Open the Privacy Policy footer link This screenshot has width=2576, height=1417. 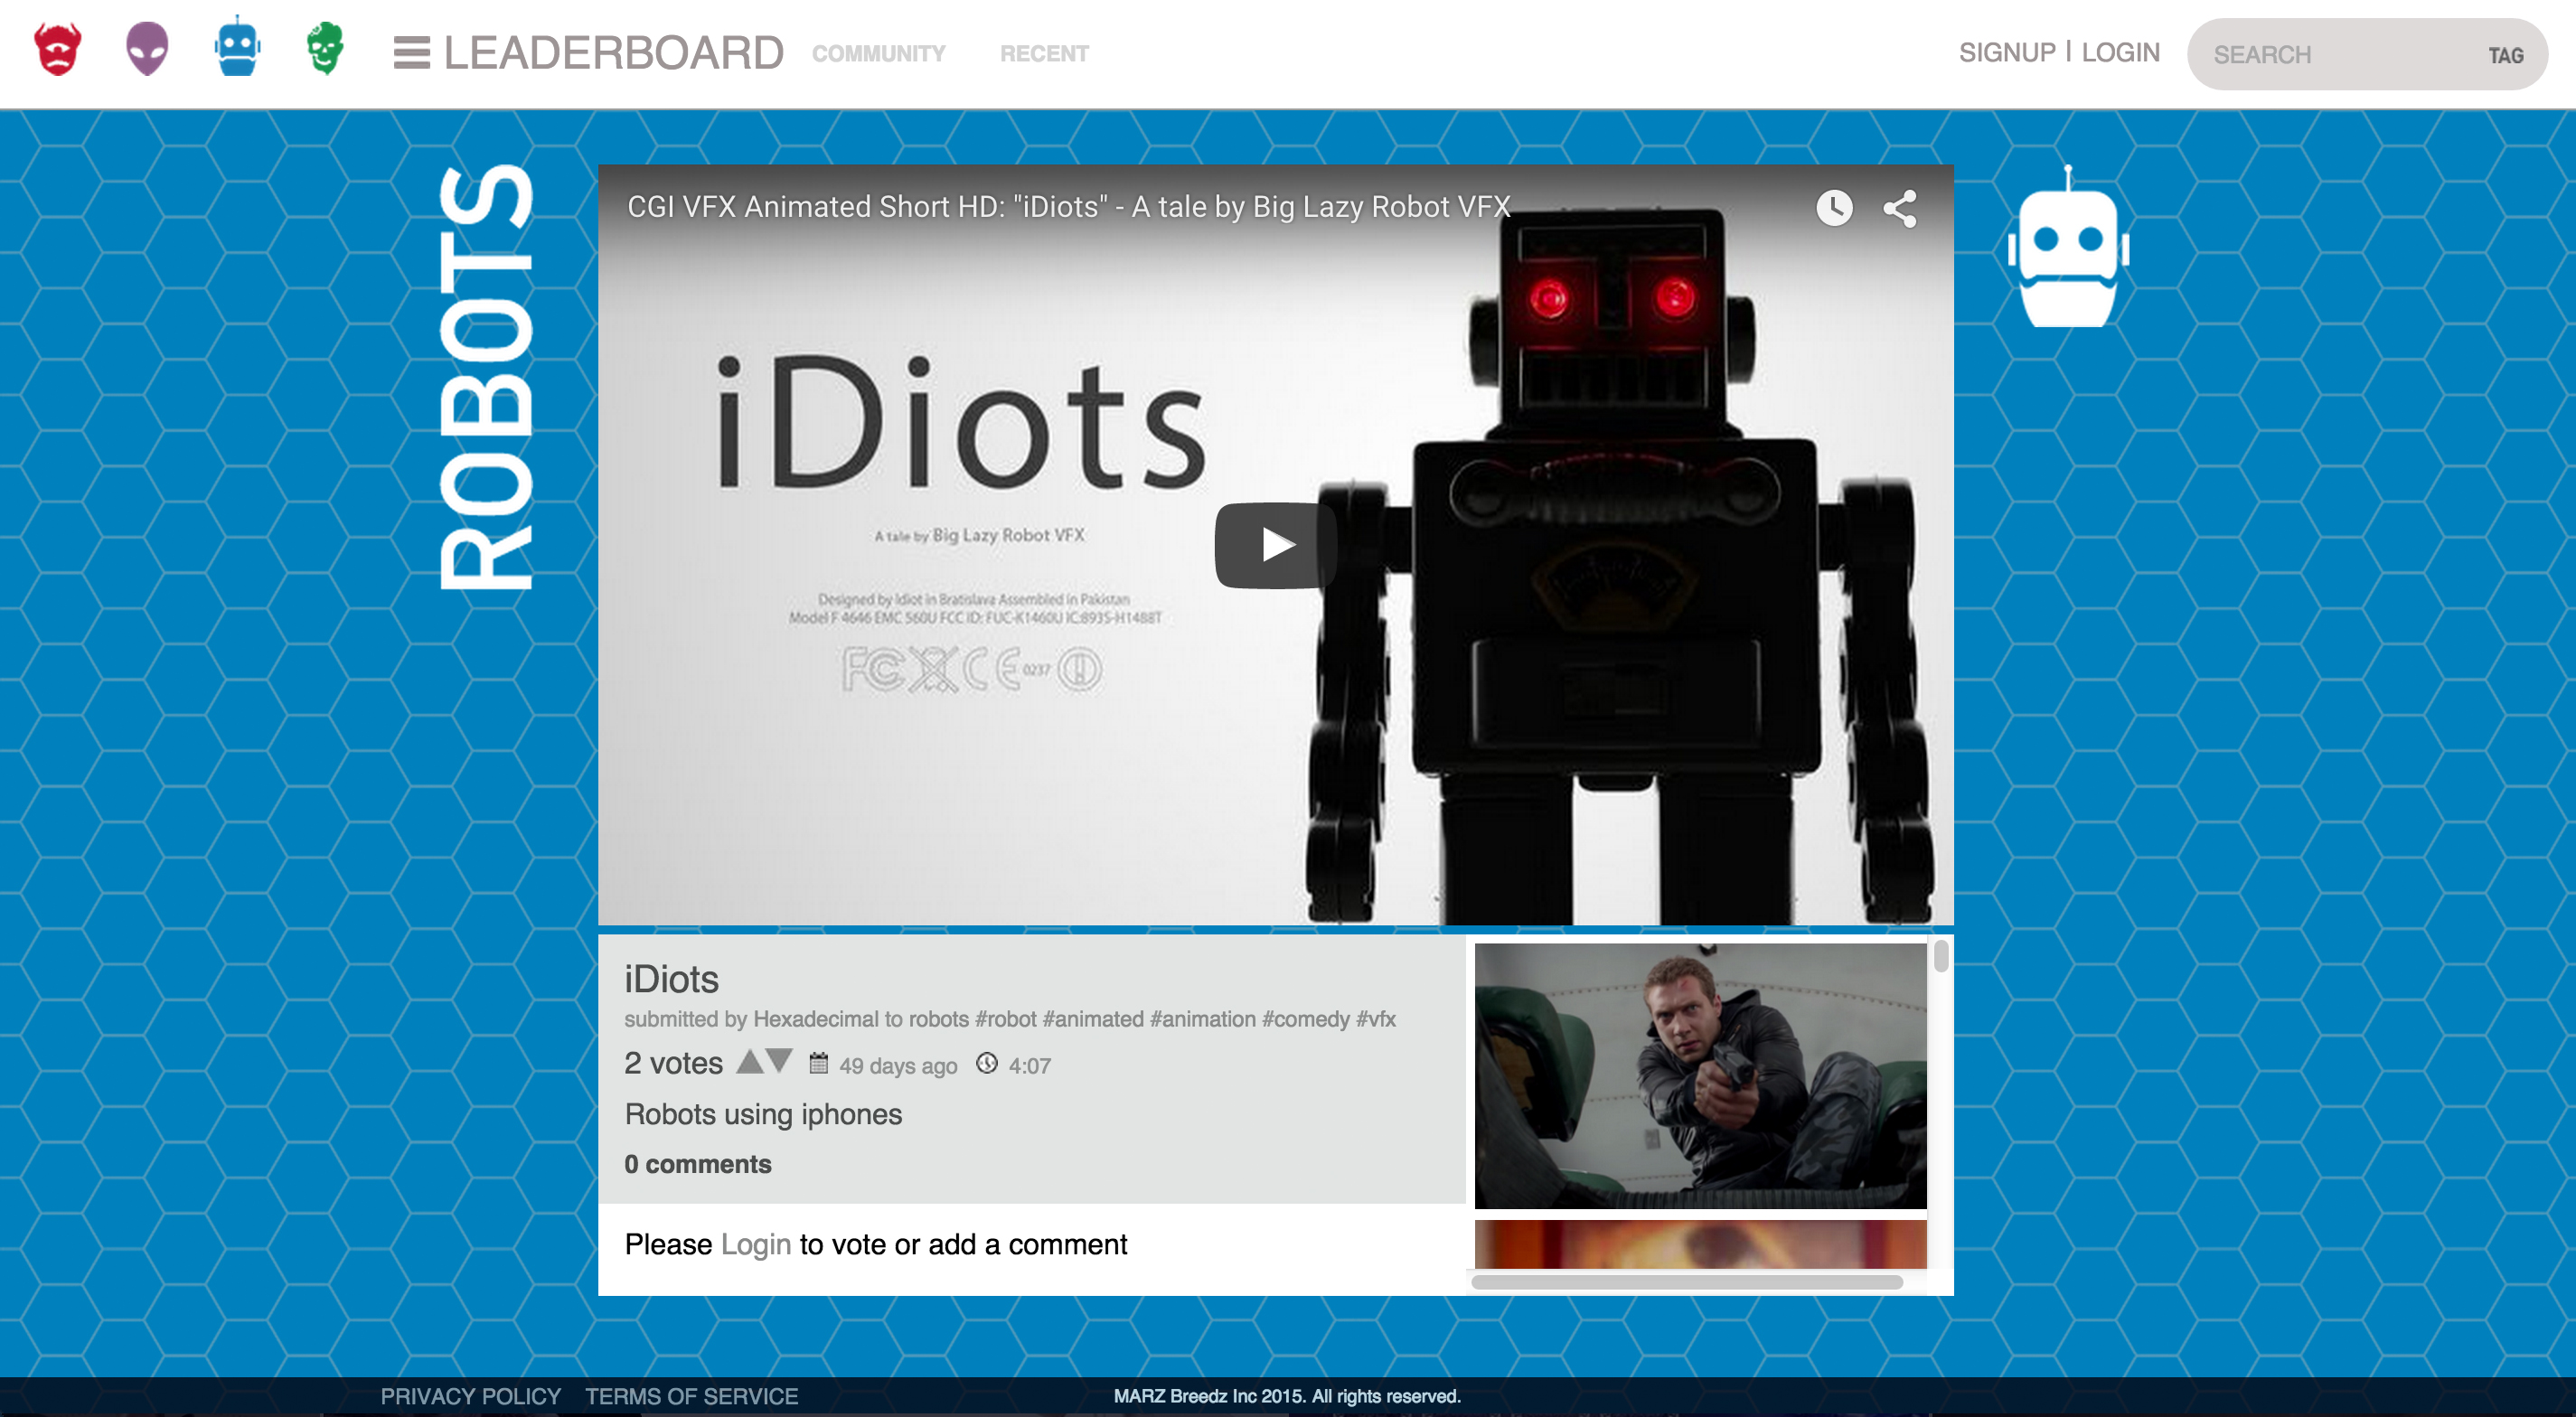pos(470,1396)
